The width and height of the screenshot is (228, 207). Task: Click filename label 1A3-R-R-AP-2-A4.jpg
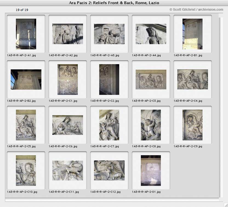[146, 55]
